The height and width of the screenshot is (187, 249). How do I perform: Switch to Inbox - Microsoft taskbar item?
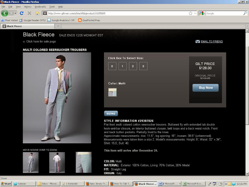pos(48,184)
